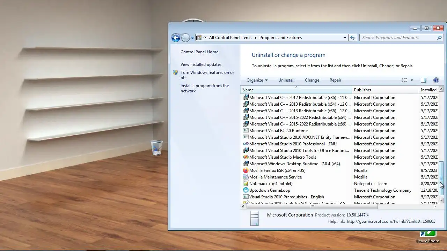Open the Organize menu
This screenshot has height=251, width=447.
[257, 80]
